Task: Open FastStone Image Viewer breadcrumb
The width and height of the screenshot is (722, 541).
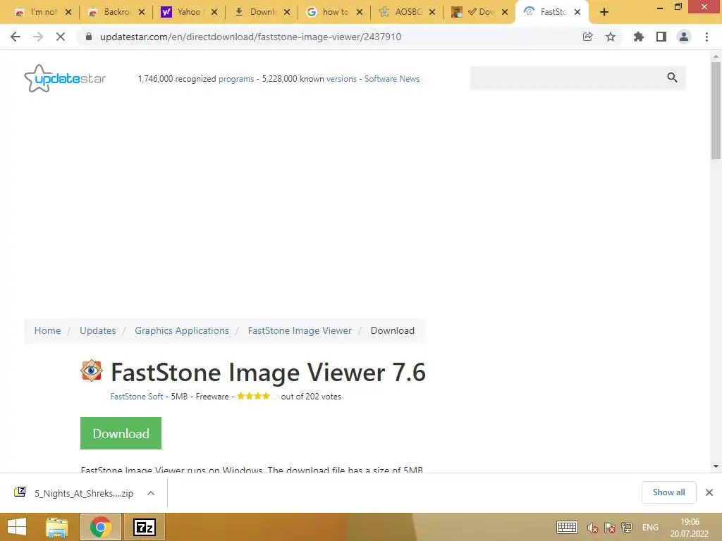Action: pos(300,330)
